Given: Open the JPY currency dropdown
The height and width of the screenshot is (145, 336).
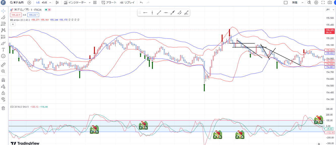Looking at the screenshot, I should pos(329,10).
